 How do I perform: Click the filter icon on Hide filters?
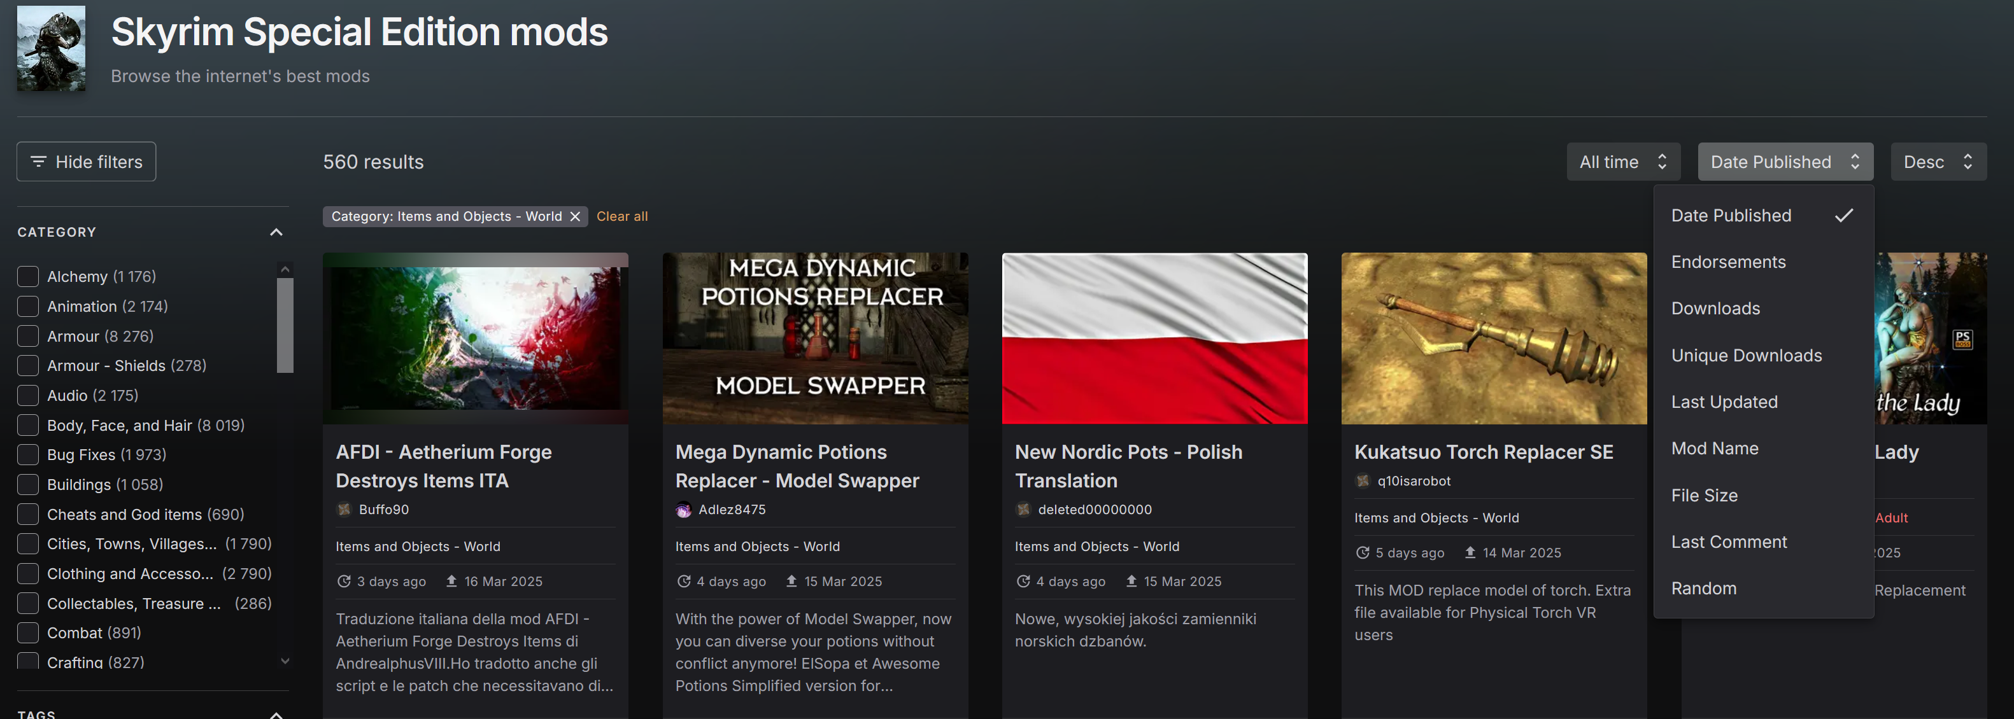[38, 162]
